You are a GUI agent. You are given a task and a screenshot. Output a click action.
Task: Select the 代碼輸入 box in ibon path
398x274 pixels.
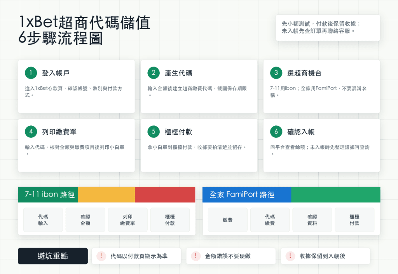point(43,220)
